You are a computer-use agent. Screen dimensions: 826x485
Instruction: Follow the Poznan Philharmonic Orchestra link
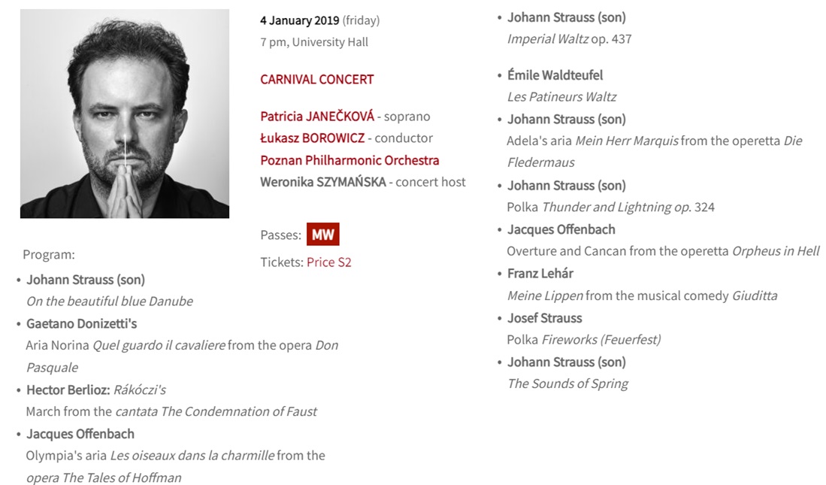(x=349, y=160)
